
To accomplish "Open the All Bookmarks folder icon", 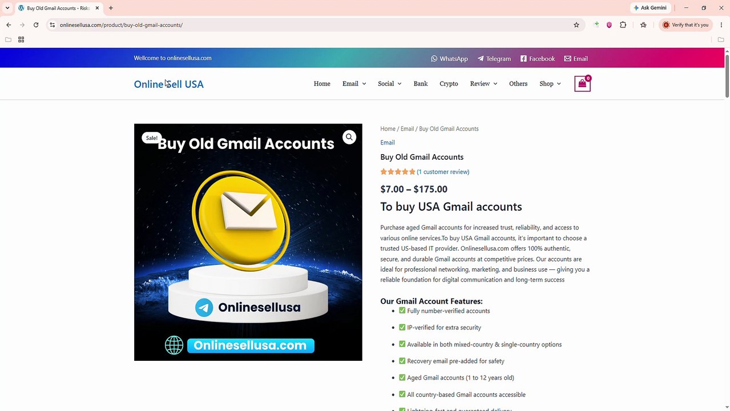I will click(x=721, y=39).
